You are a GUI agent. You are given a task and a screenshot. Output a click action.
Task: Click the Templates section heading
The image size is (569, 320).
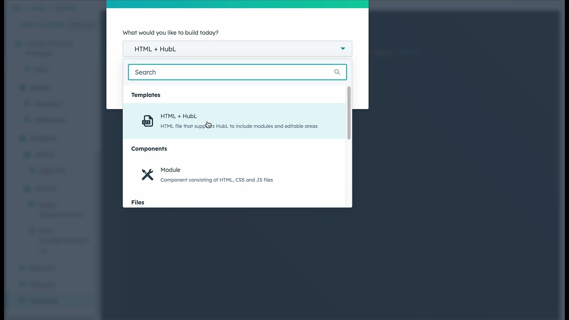point(146,95)
